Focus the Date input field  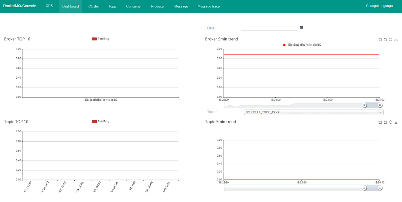[x=269, y=28]
